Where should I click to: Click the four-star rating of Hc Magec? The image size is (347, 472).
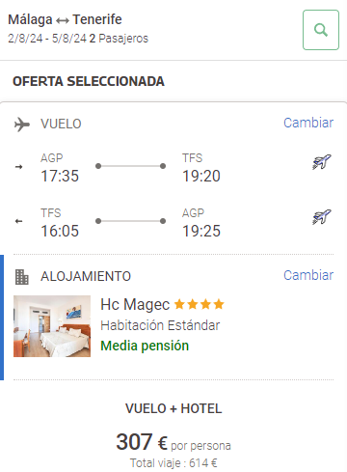tap(200, 304)
